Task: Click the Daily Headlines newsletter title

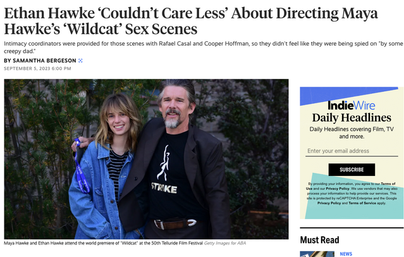Action: coord(352,118)
